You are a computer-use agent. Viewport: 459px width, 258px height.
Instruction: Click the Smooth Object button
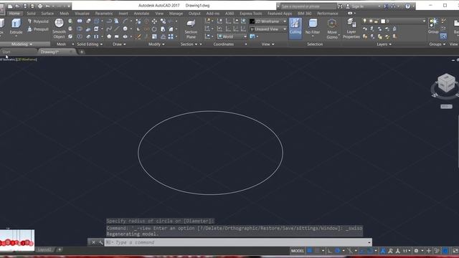tap(59, 29)
